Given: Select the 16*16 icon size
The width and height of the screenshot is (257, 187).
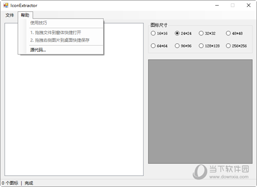Looking at the screenshot, I should pos(159,33).
